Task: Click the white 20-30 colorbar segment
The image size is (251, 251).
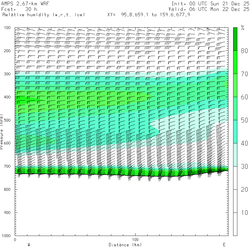Action: 235,178
